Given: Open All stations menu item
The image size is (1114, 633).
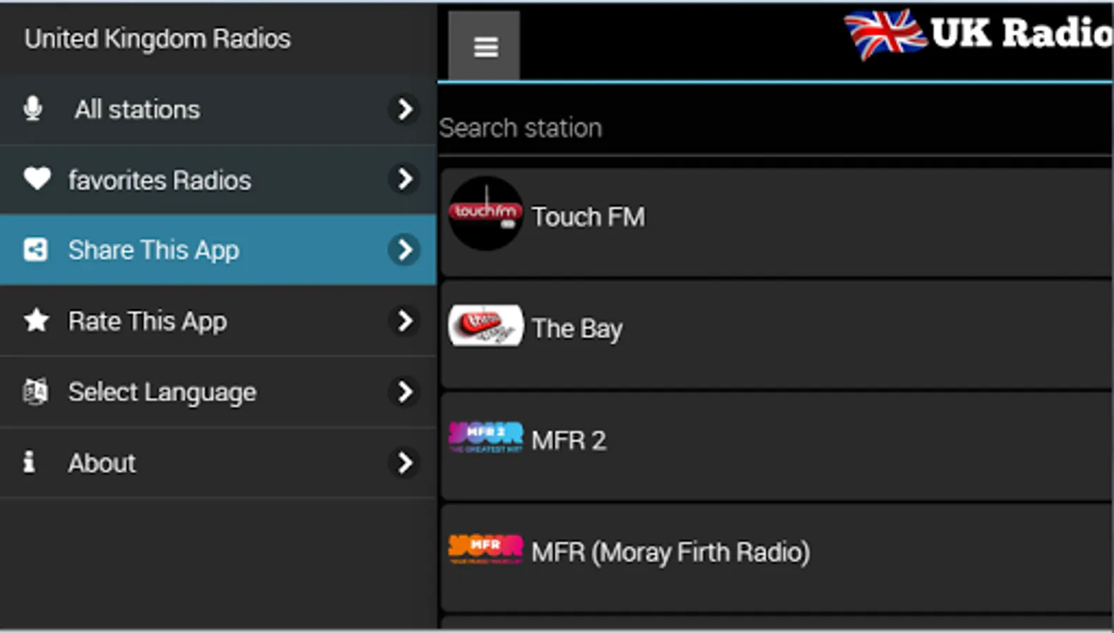Looking at the screenshot, I should pos(218,110).
